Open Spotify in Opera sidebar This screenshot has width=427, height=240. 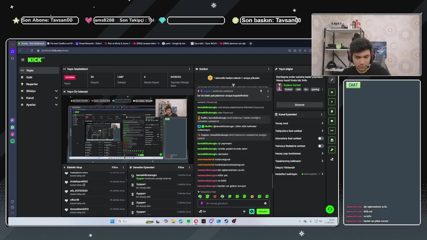pos(12,141)
